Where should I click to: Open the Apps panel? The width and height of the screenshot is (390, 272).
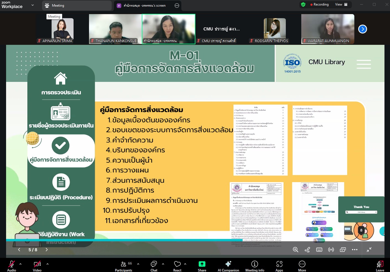coord(279,264)
